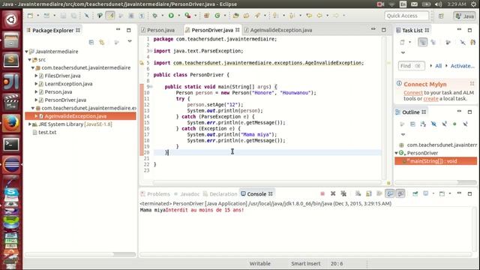Click the volume icon in top panel
480x270 pixels.
438,4
